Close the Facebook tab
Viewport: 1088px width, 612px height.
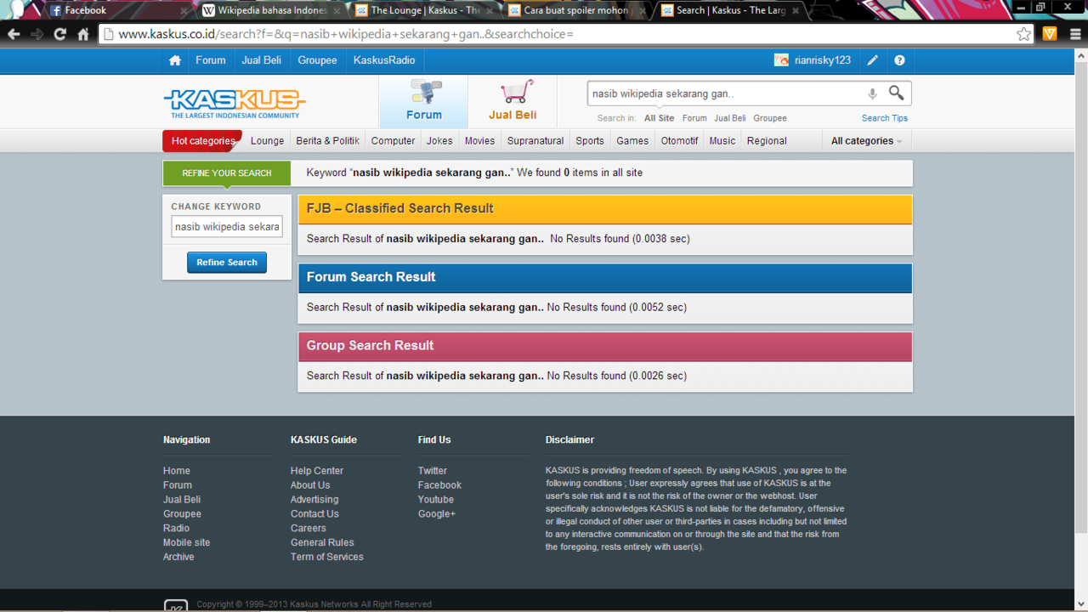(x=184, y=10)
